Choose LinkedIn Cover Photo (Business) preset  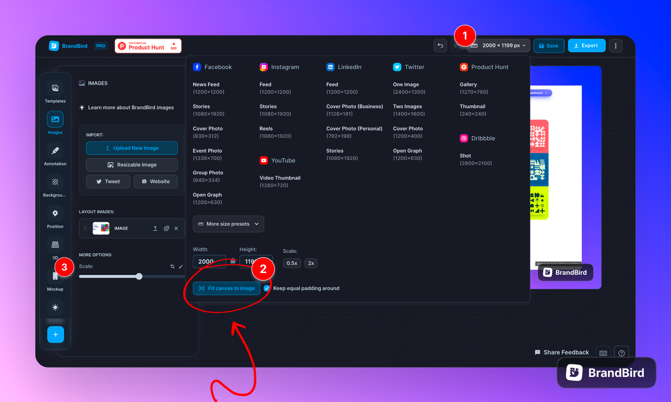pos(355,110)
